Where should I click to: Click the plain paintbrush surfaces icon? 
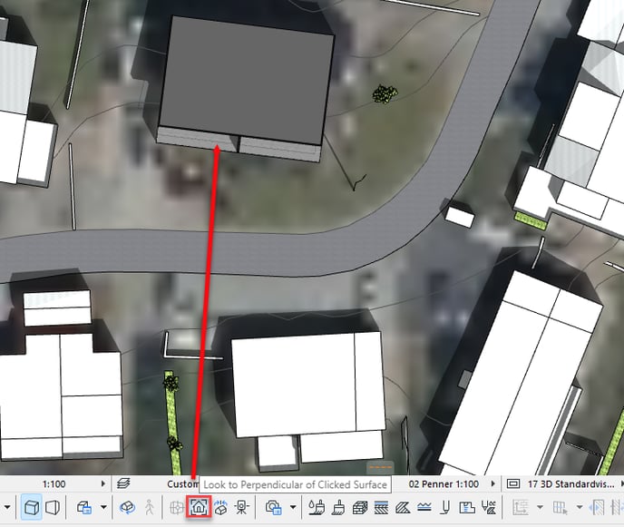[338, 507]
